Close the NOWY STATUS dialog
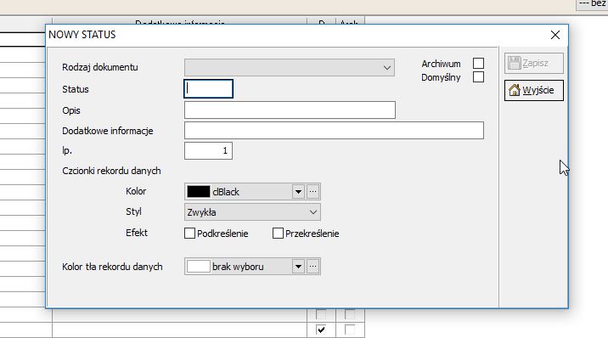The height and width of the screenshot is (338, 608). 555,35
